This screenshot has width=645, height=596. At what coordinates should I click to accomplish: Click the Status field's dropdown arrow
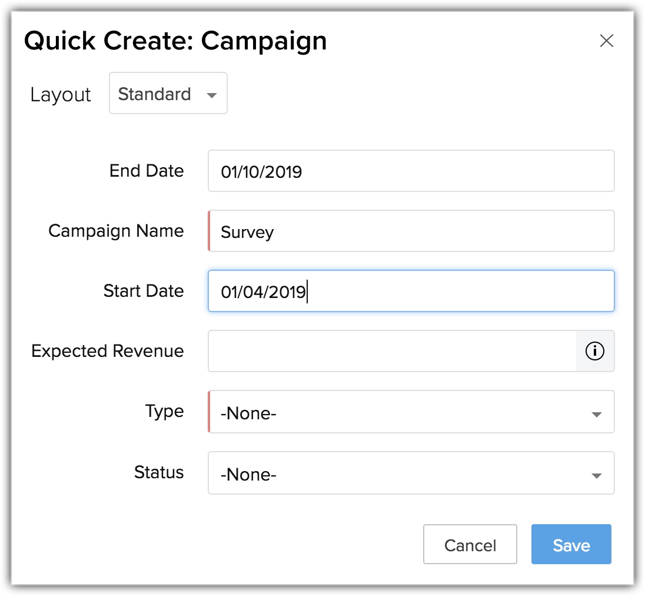[x=596, y=475]
